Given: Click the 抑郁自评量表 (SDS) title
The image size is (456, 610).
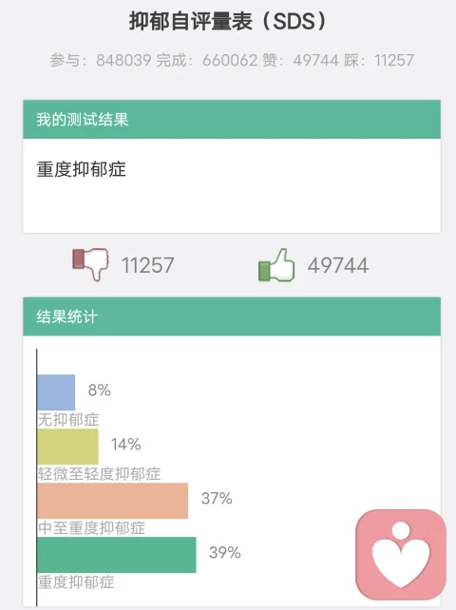Looking at the screenshot, I should [x=228, y=21].
